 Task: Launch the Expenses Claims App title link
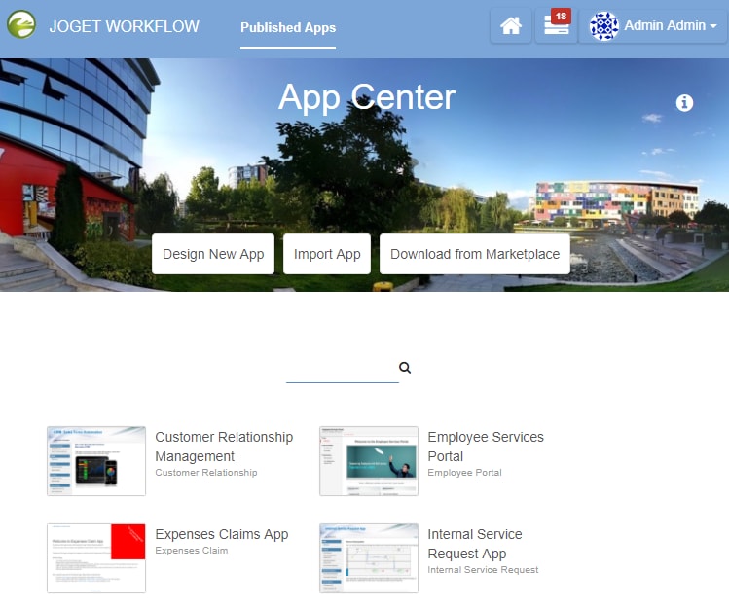[x=222, y=535]
